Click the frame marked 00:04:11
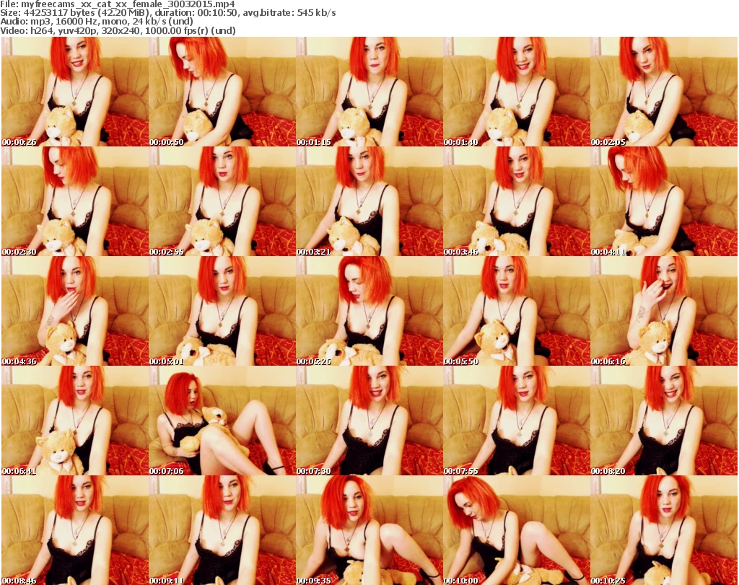The width and height of the screenshot is (739, 585). (x=664, y=201)
